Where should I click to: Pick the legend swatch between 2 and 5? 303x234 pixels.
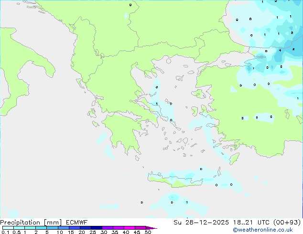[41, 228]
